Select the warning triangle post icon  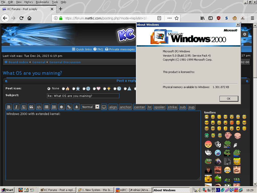coord(125,89)
